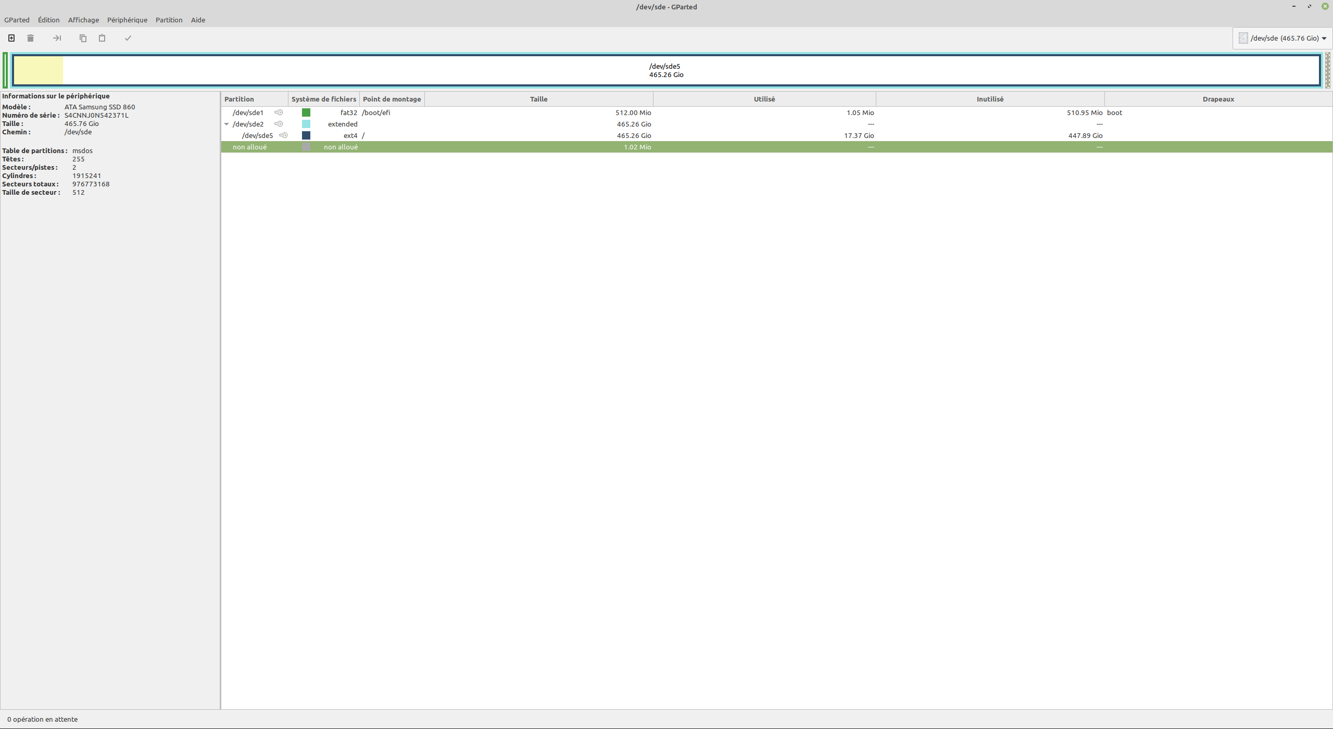Click the key icon next to /dev/sde5

tap(283, 135)
